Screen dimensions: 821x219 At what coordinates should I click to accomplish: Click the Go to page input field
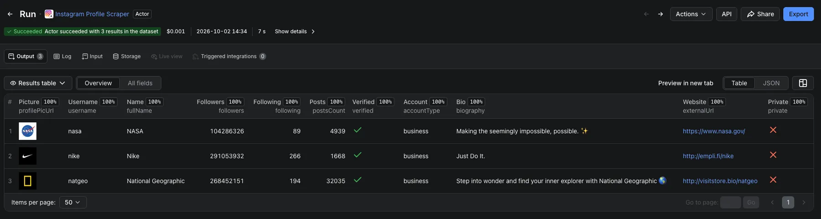730,202
